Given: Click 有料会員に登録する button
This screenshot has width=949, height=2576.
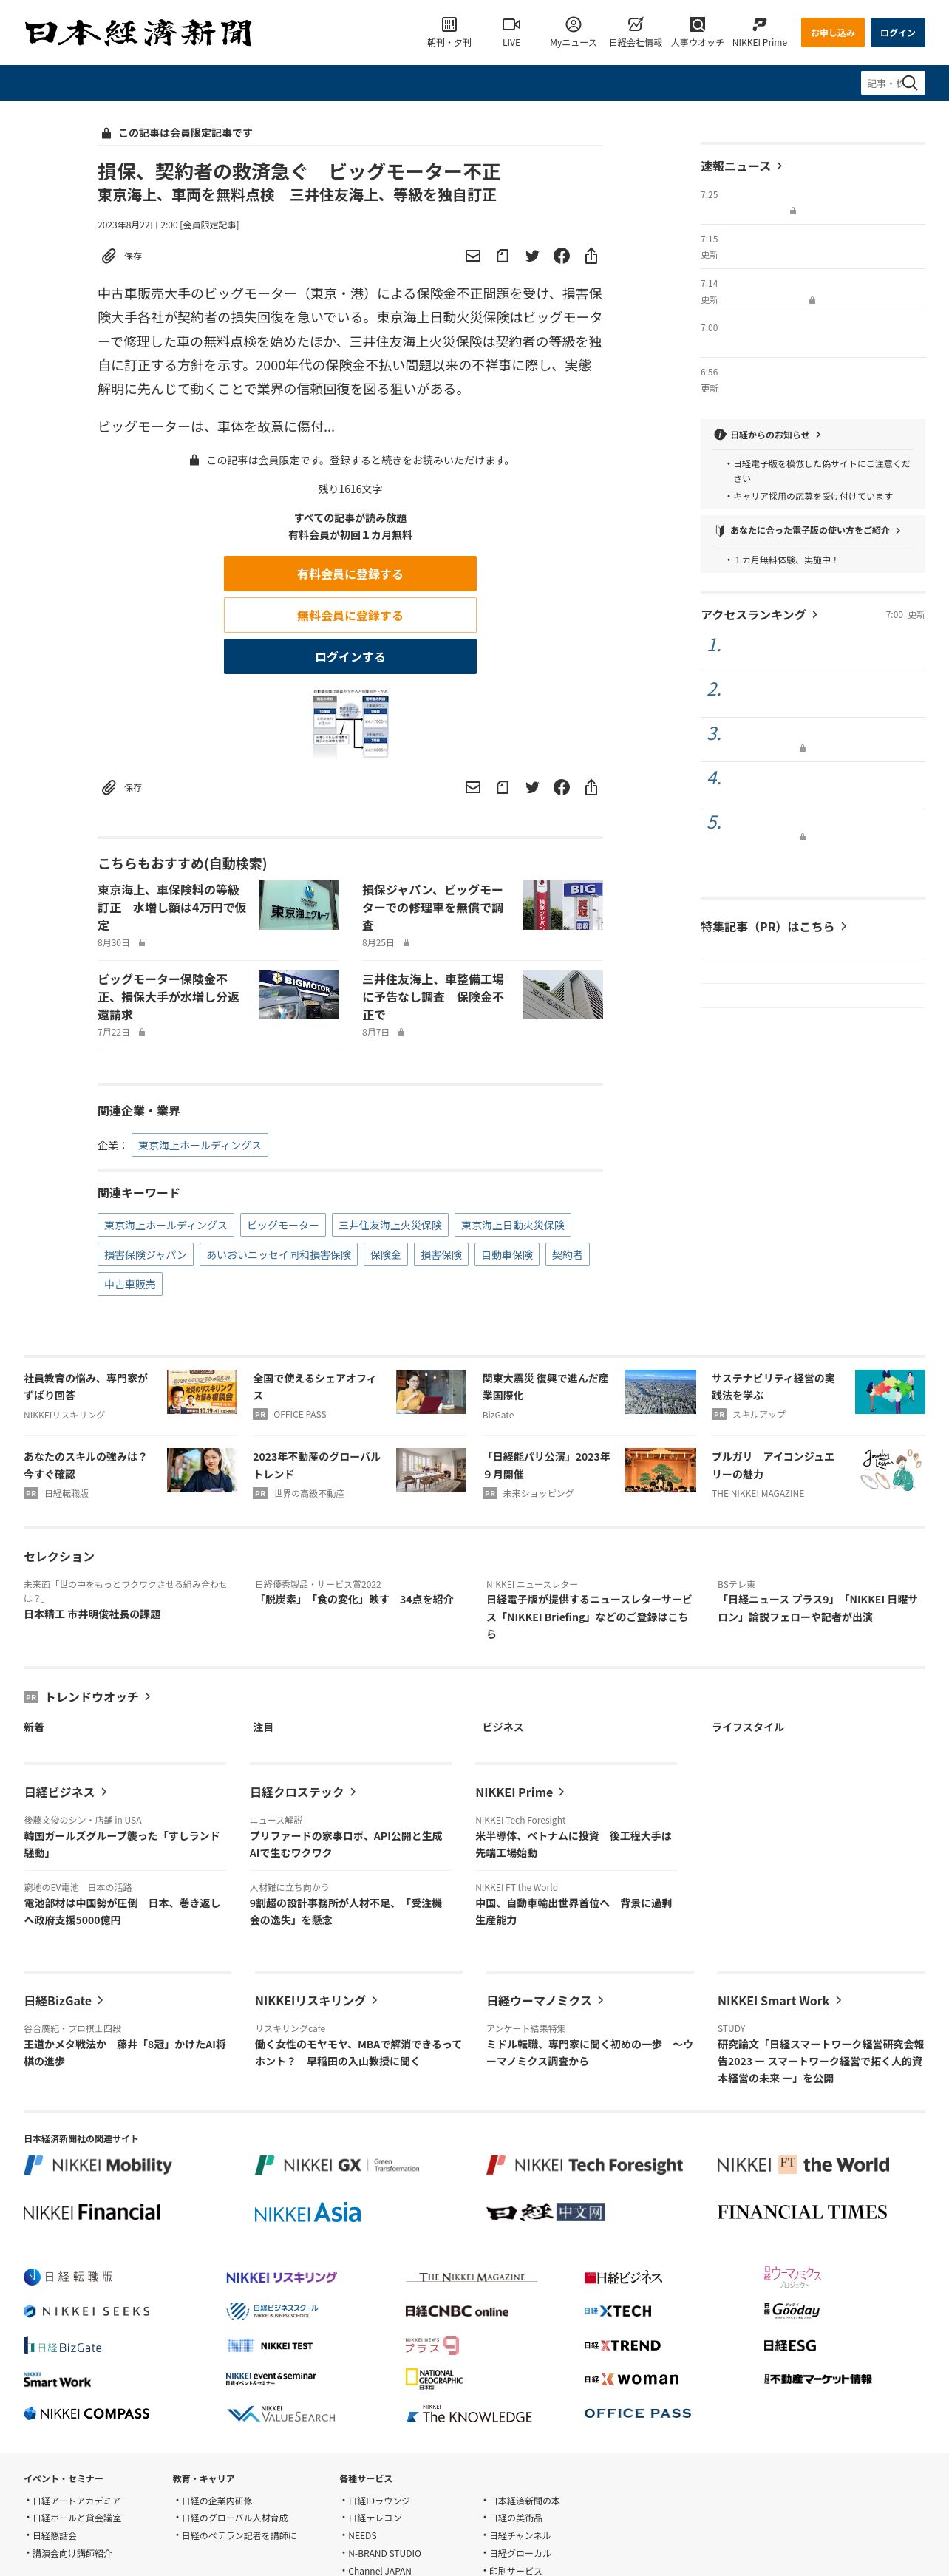Looking at the screenshot, I should [x=350, y=574].
